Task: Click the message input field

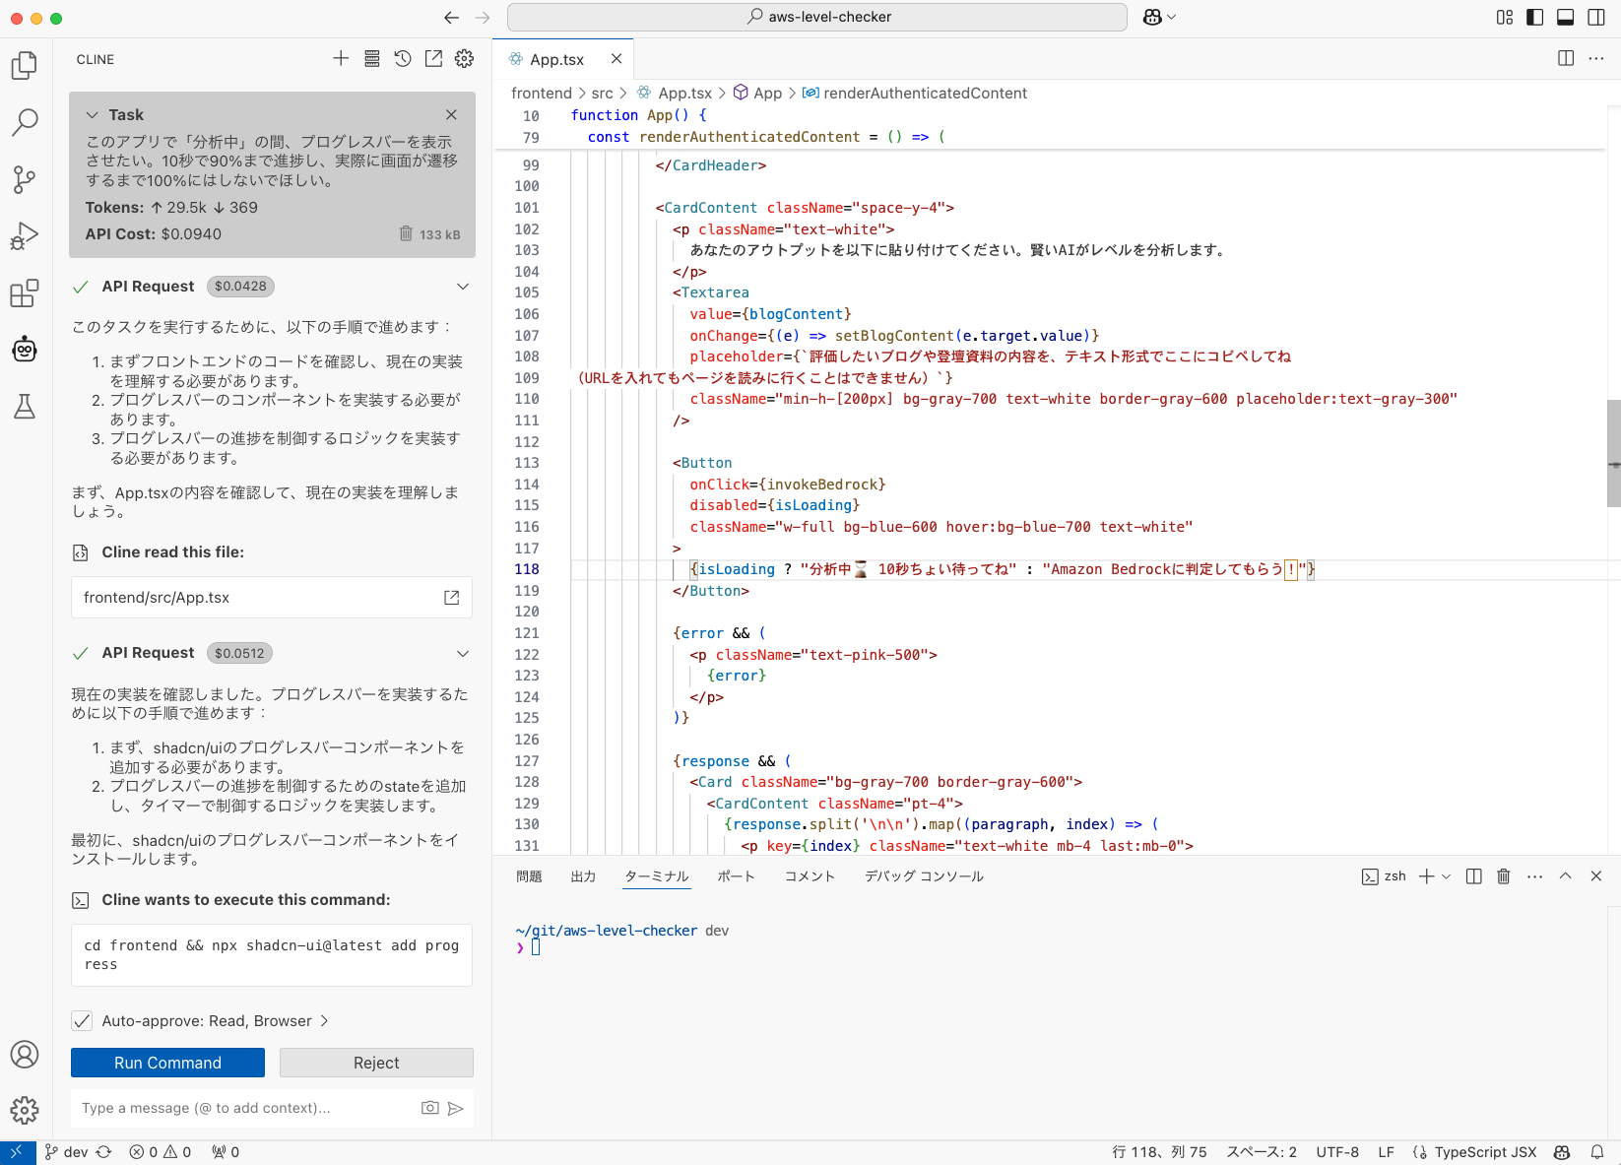Action: (246, 1108)
